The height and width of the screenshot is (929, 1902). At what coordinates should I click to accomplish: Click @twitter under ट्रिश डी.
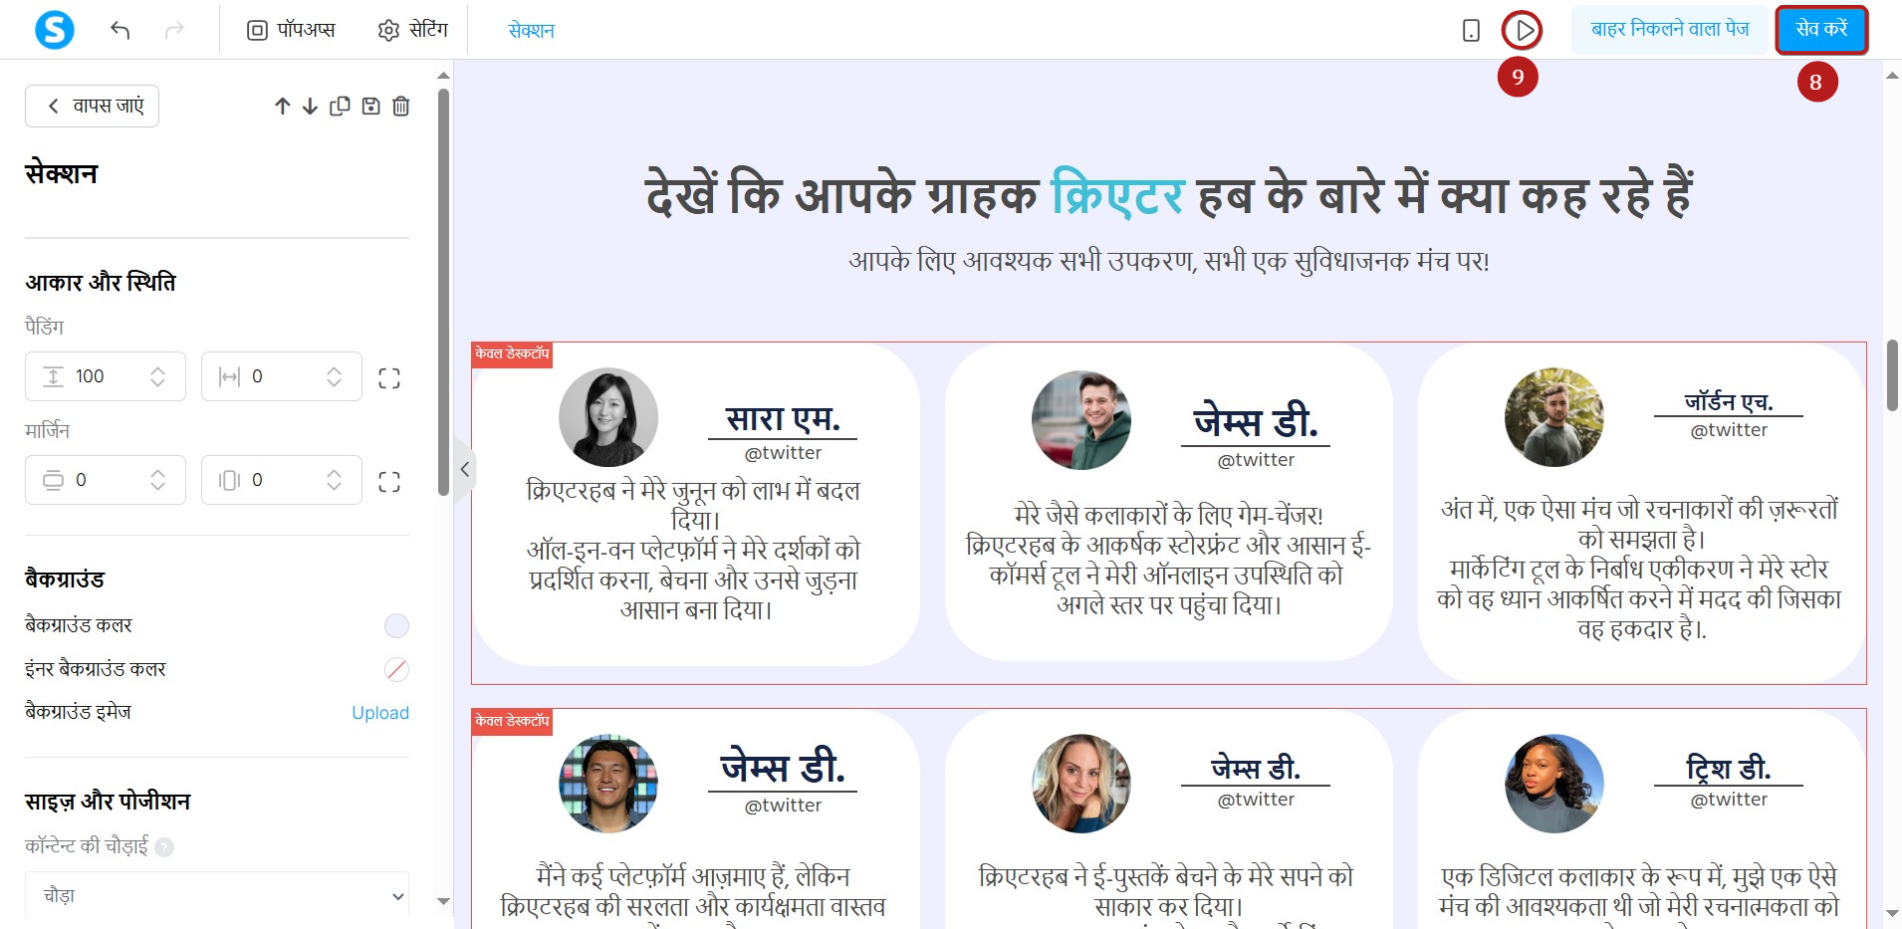point(1729,800)
